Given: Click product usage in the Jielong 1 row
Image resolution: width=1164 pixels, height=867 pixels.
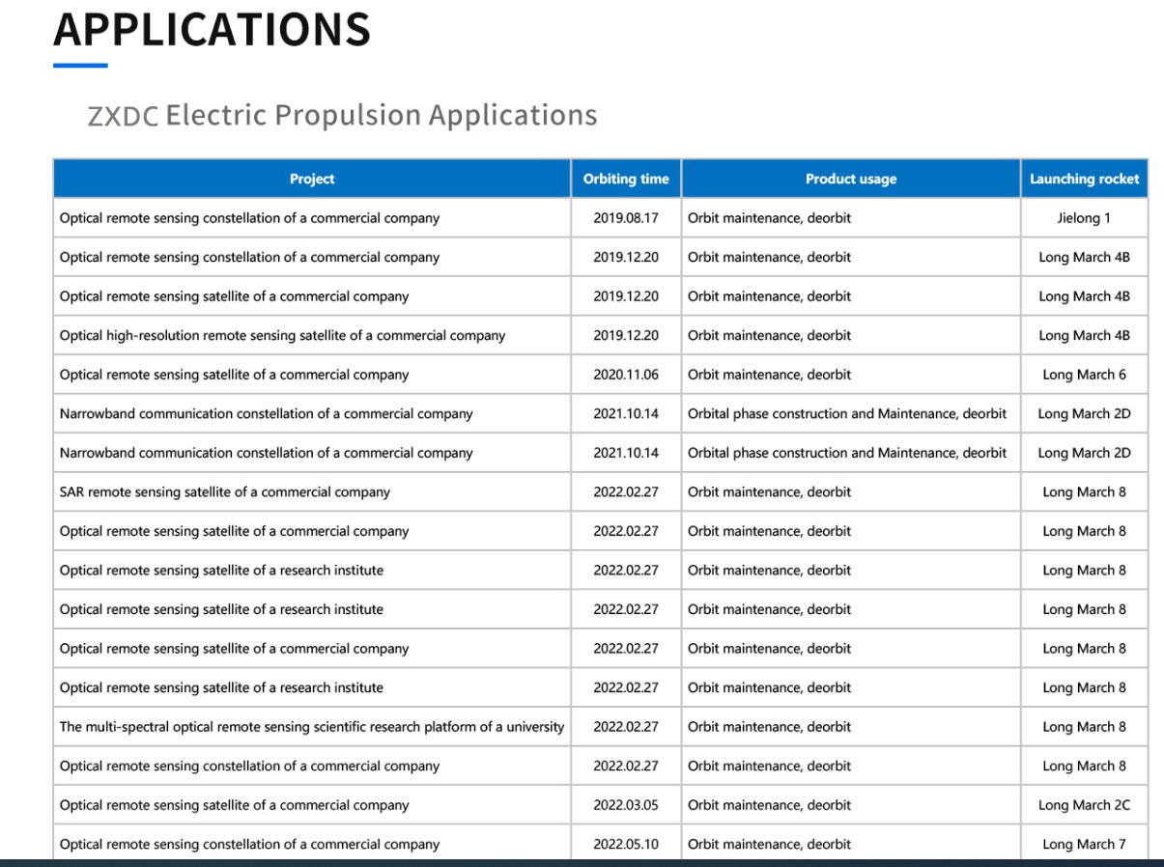Looking at the screenshot, I should 769,218.
